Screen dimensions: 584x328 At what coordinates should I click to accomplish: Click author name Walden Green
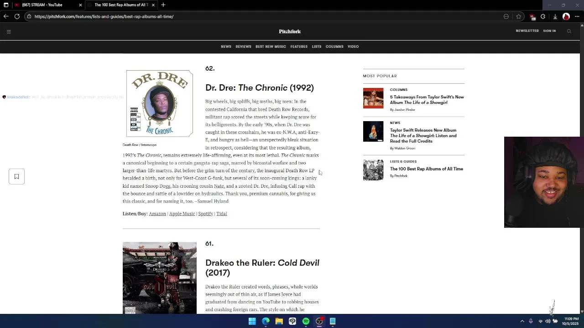coord(405,148)
